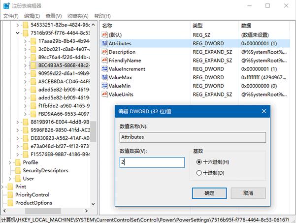Viewport: 296px width, 223px height.
Task: Click the tree pane horizontal scrollbar thumb
Action: pyautogui.click(x=43, y=211)
